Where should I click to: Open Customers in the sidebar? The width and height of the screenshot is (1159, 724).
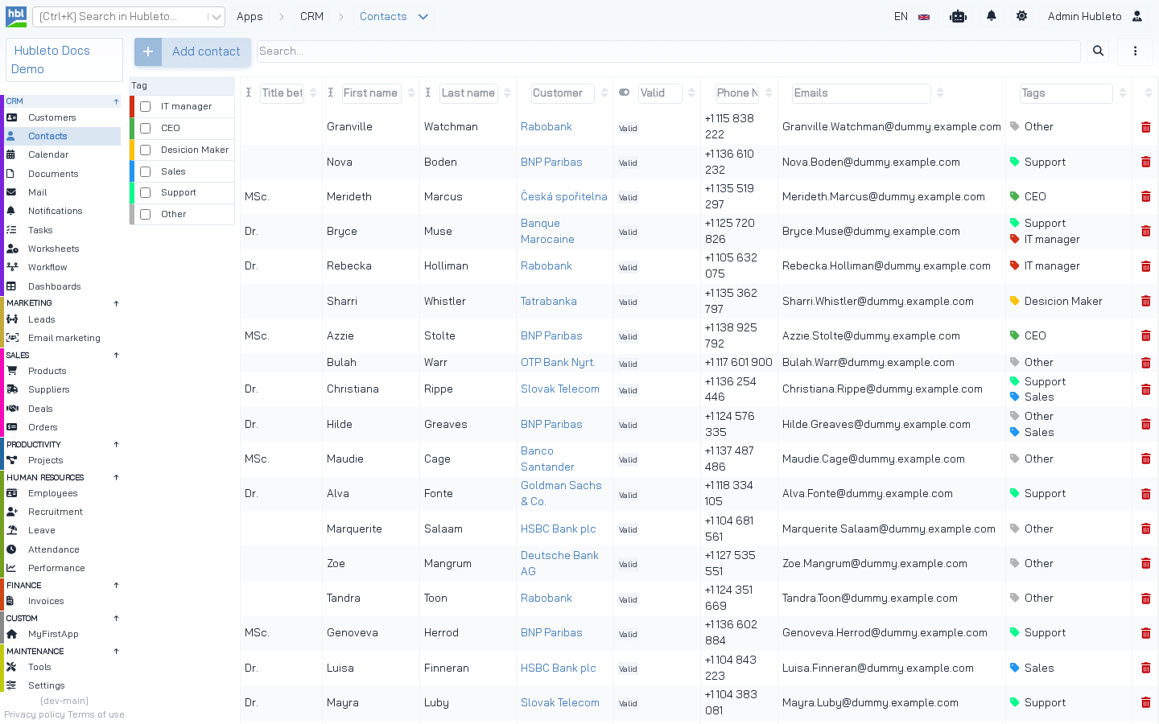pyautogui.click(x=63, y=117)
